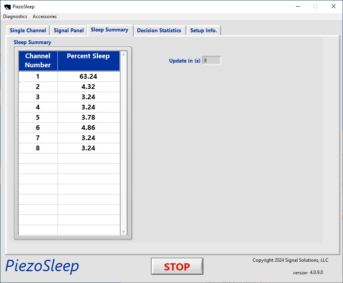Select the Sleep Summary tab

(109, 30)
